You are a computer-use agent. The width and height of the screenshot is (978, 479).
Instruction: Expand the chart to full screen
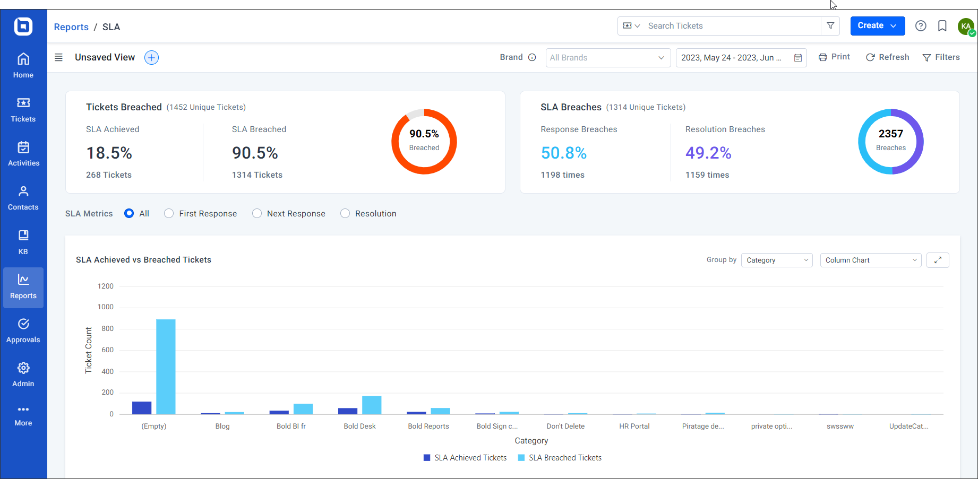coord(938,260)
